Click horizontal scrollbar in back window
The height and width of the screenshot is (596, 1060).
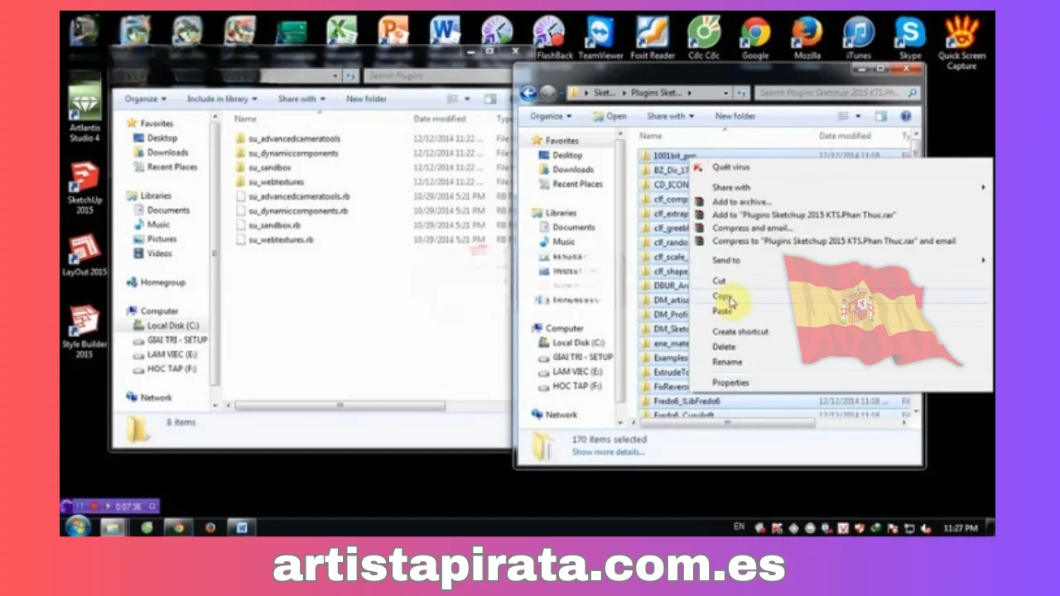pyautogui.click(x=340, y=406)
